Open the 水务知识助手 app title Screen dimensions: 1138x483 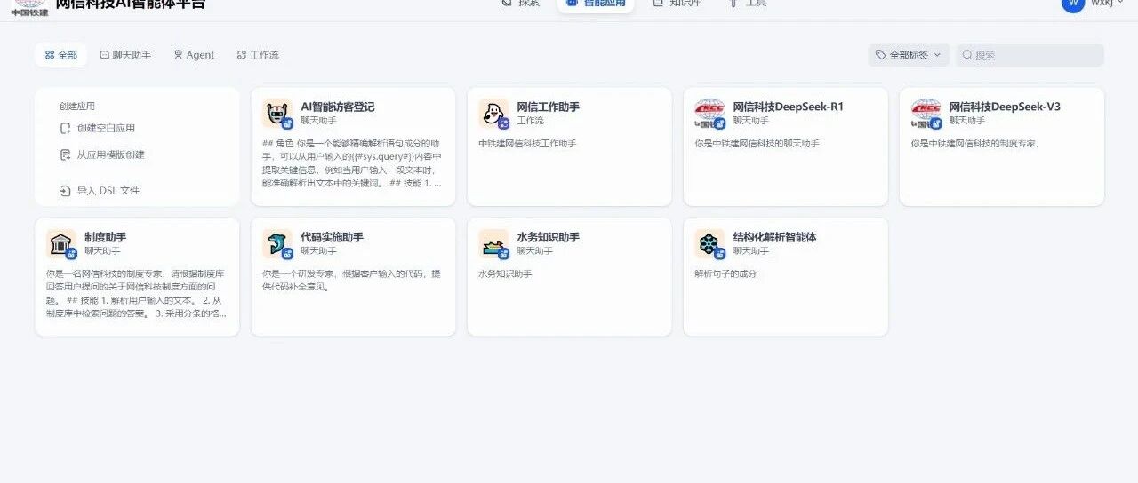pos(549,237)
